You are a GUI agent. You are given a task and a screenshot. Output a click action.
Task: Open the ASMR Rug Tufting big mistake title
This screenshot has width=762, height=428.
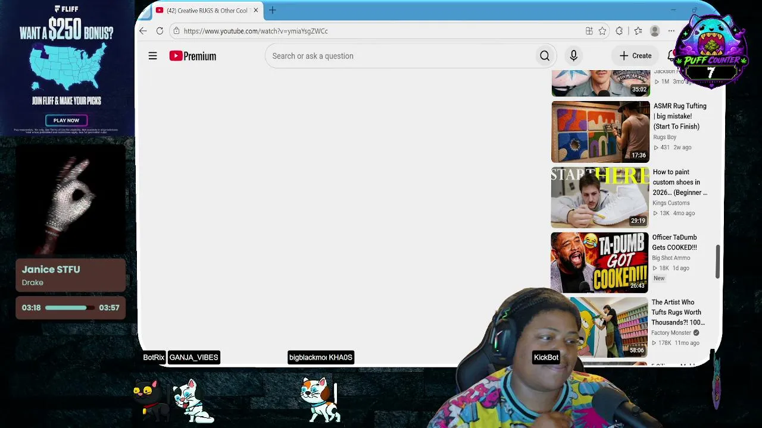(x=680, y=116)
